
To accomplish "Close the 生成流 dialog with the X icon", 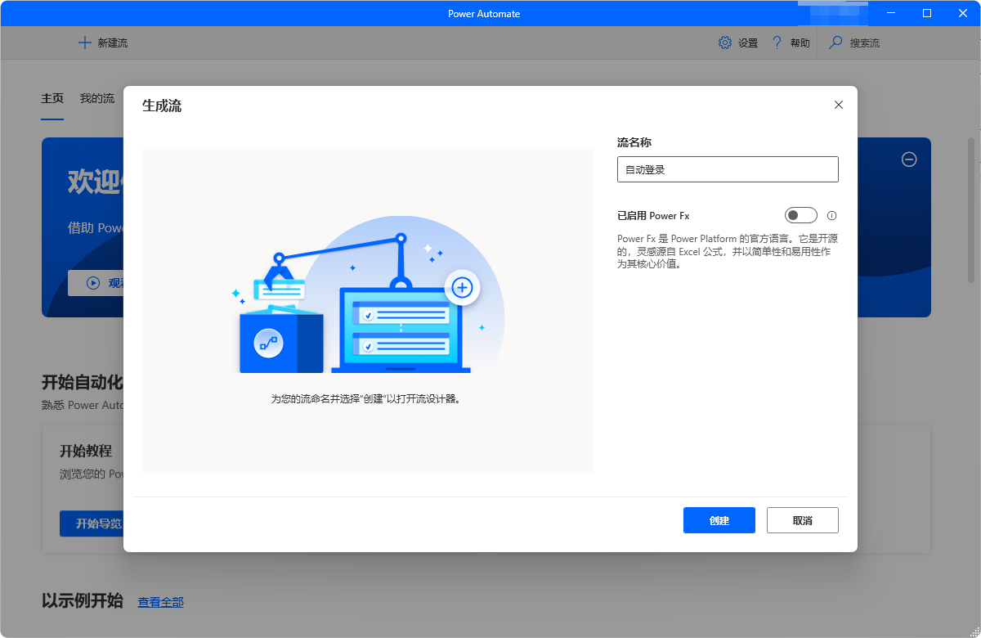I will tap(838, 105).
